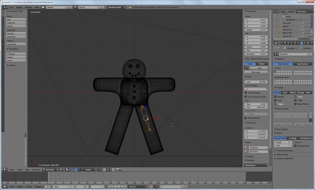Switch display type to the B-Bone tab
The height and width of the screenshot is (190, 315).
[x=293, y=93]
